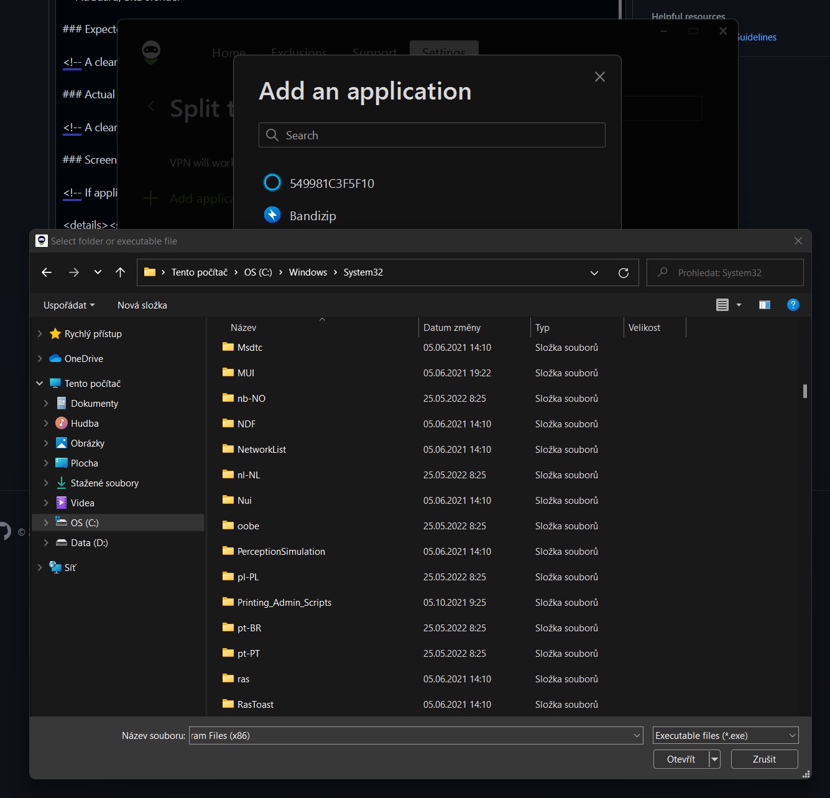830x798 pixels.
Task: Select the NDF folder
Action: tap(246, 424)
